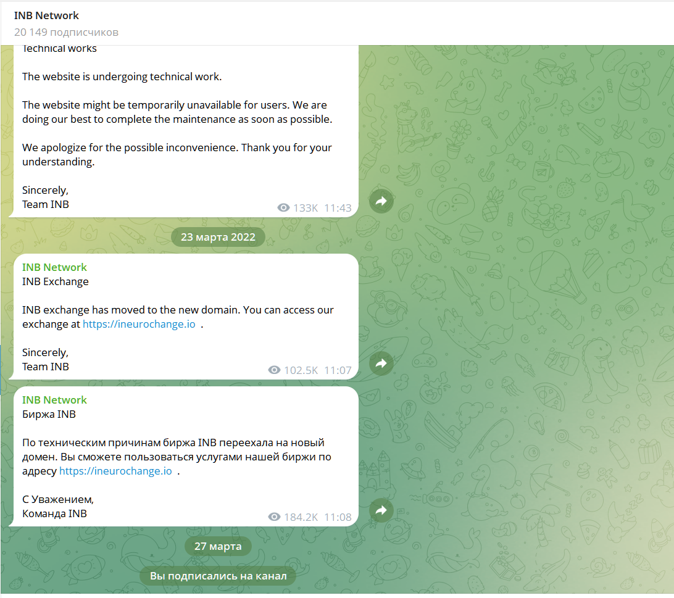Select the 27 марта date badge

tap(218, 546)
